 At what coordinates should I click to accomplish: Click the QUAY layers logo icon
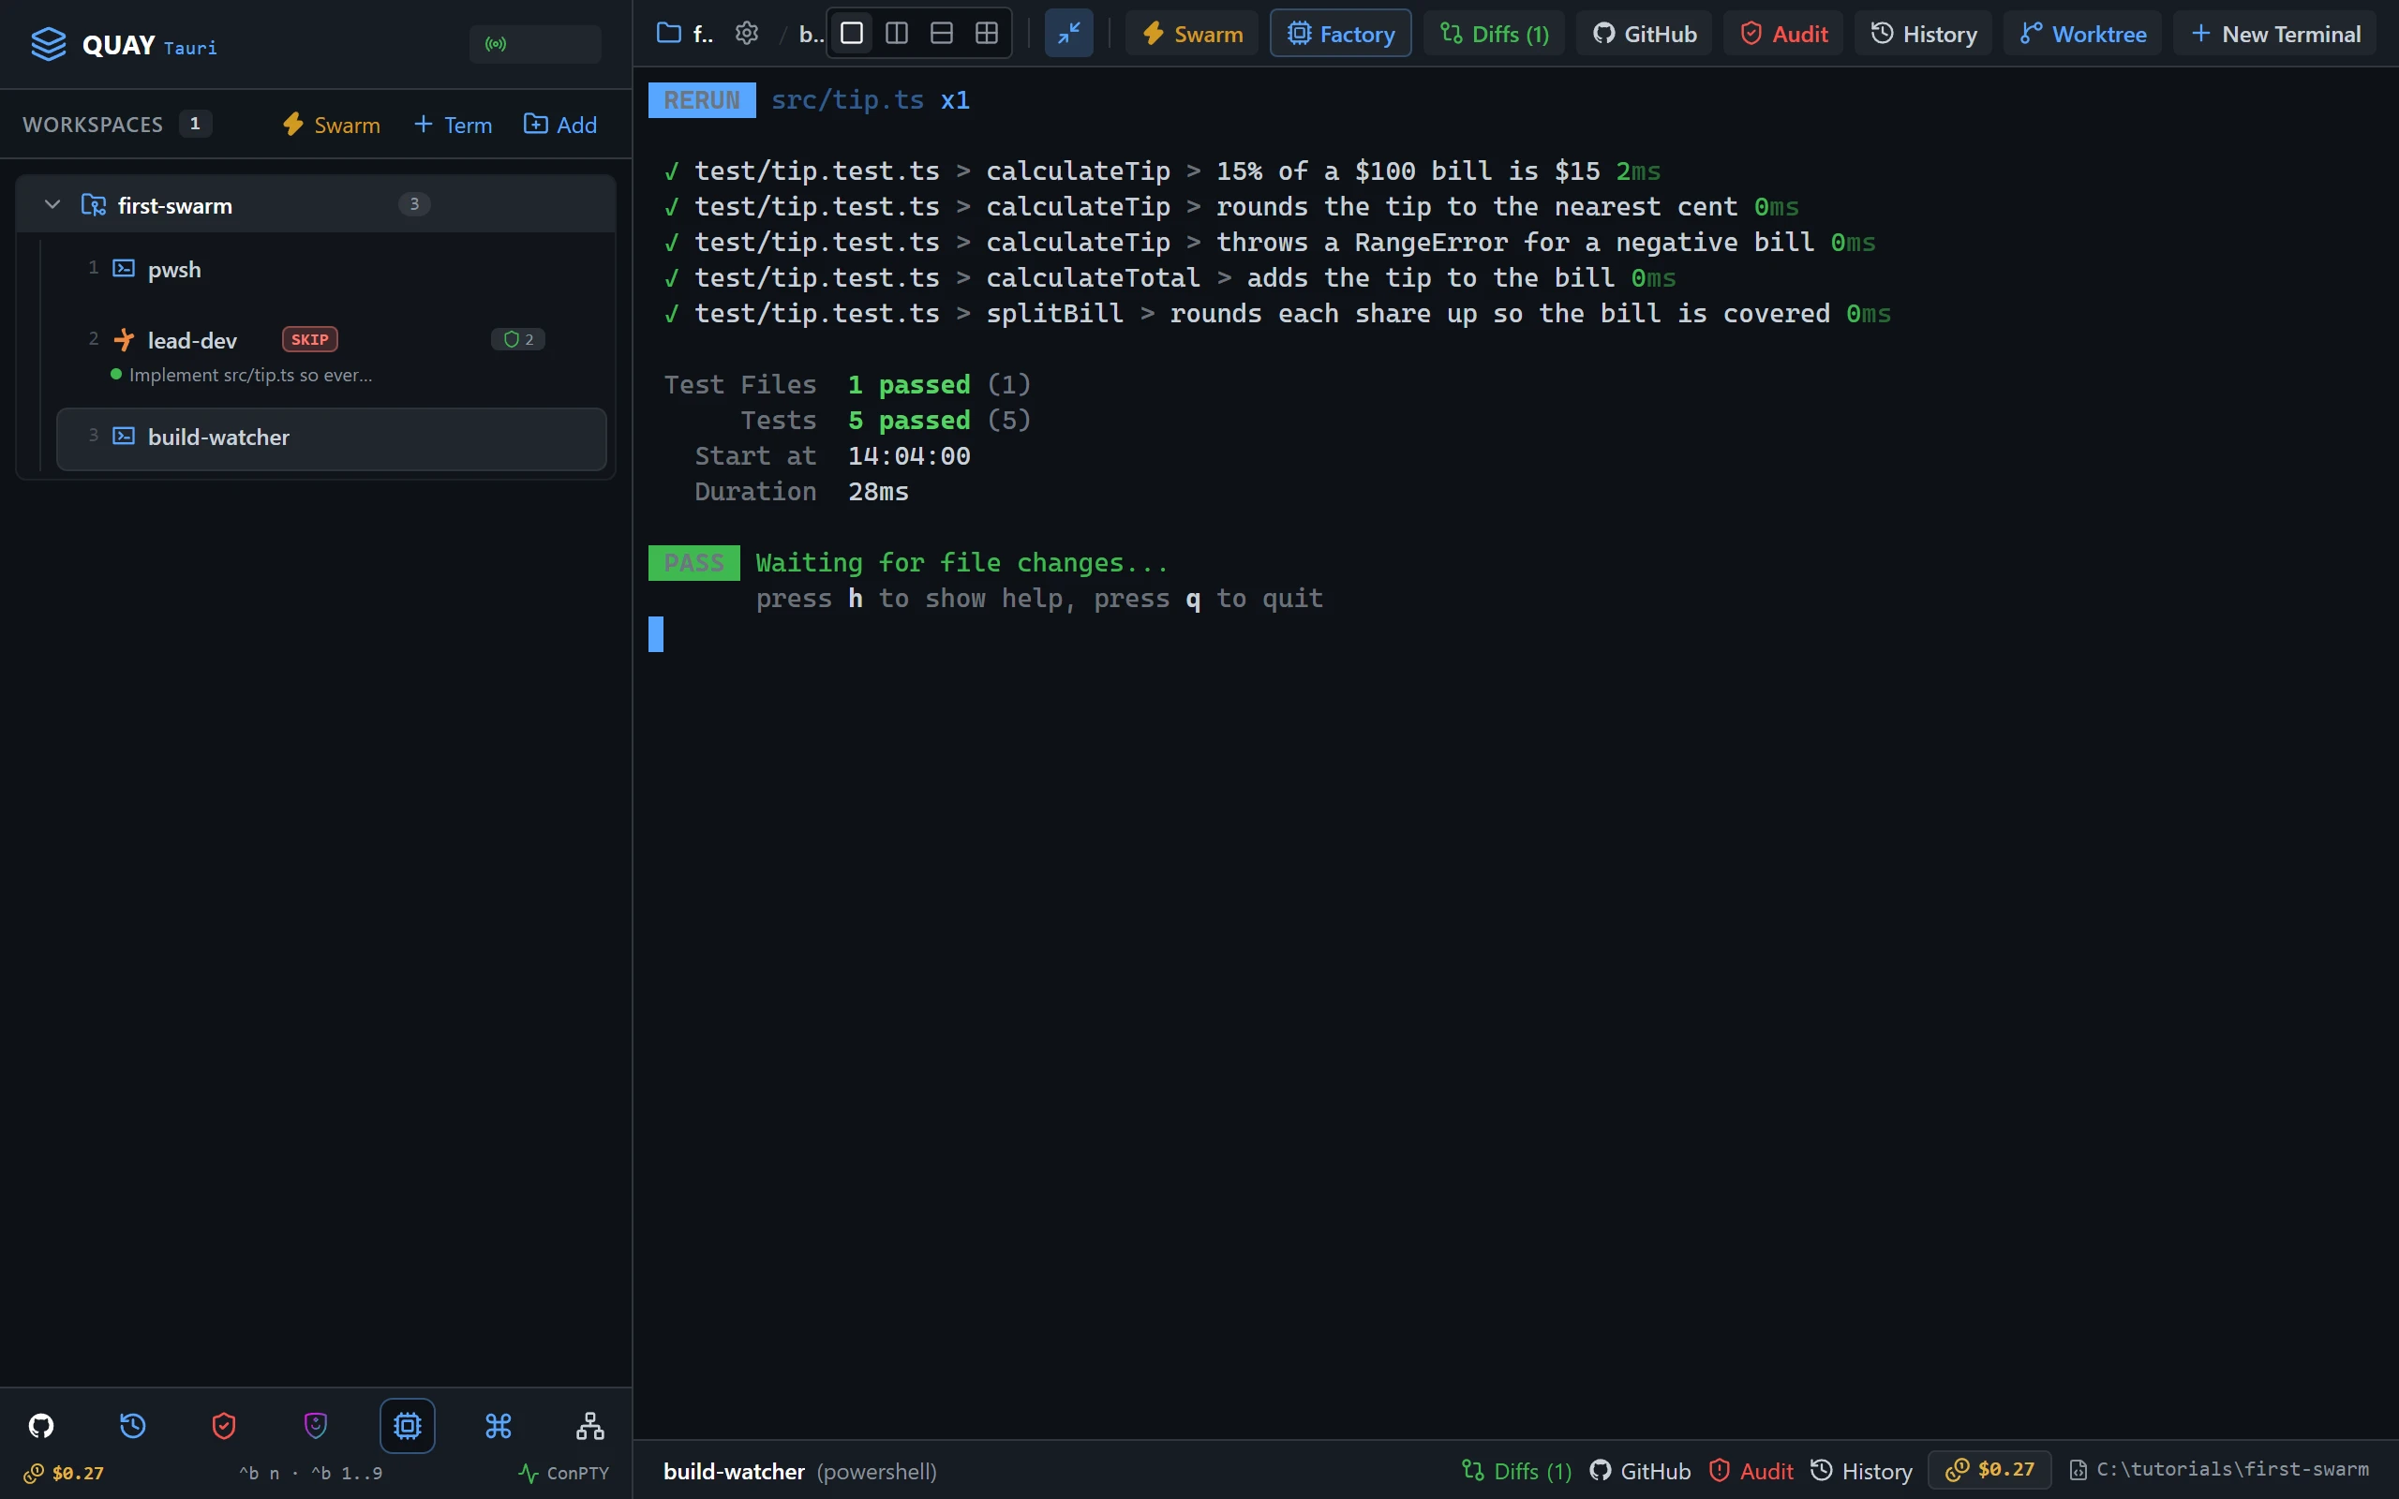(48, 45)
